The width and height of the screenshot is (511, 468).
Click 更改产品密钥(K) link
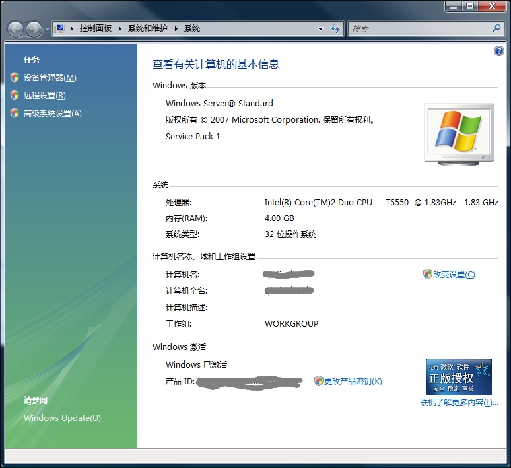tap(353, 382)
